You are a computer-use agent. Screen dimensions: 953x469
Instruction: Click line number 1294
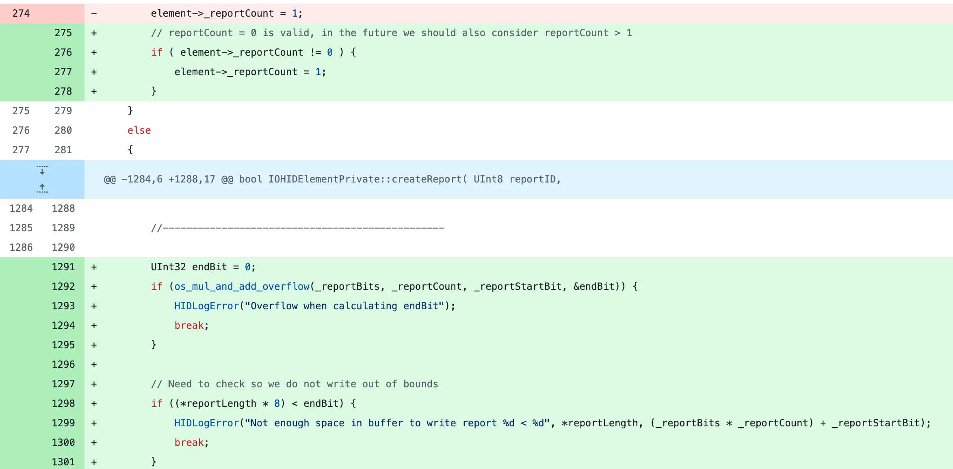coord(63,326)
